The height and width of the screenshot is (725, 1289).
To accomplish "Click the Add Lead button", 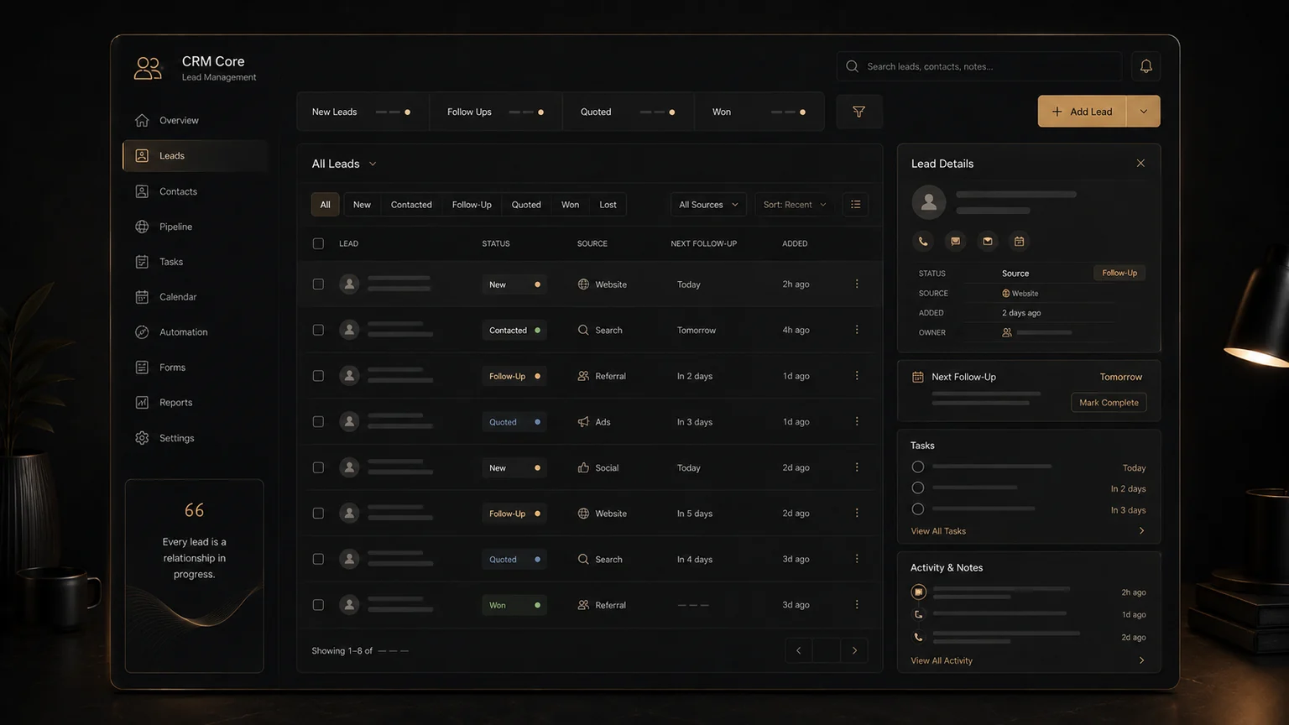I will [1083, 112].
